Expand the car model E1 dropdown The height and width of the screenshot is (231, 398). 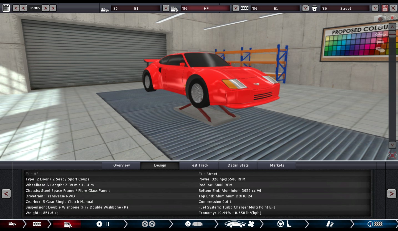[166, 8]
